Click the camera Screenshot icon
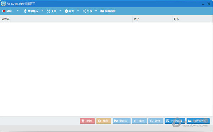 tap(102, 11)
